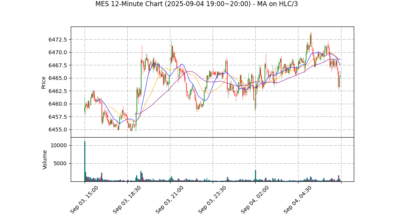Click the 6460.0 price axis label
The image size is (393, 221).
[58, 104]
